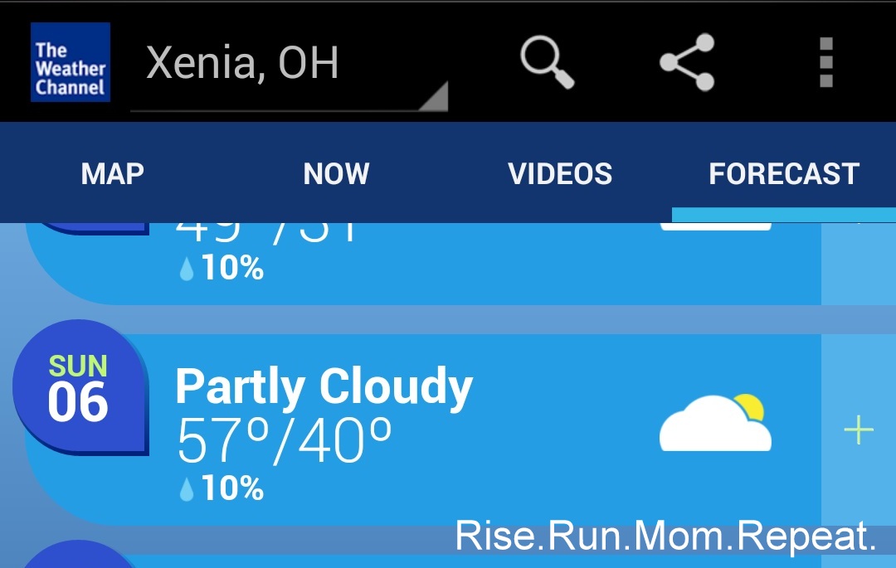The width and height of the screenshot is (896, 568).
Task: Open the Xenia, OH location dropdown
Action: [242, 64]
